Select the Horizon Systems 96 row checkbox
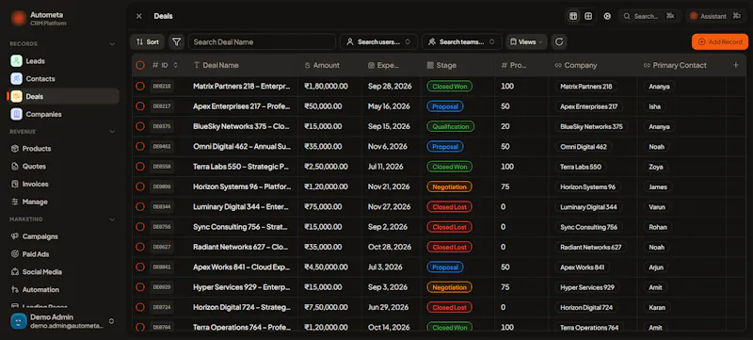This screenshot has width=753, height=340. [x=140, y=186]
